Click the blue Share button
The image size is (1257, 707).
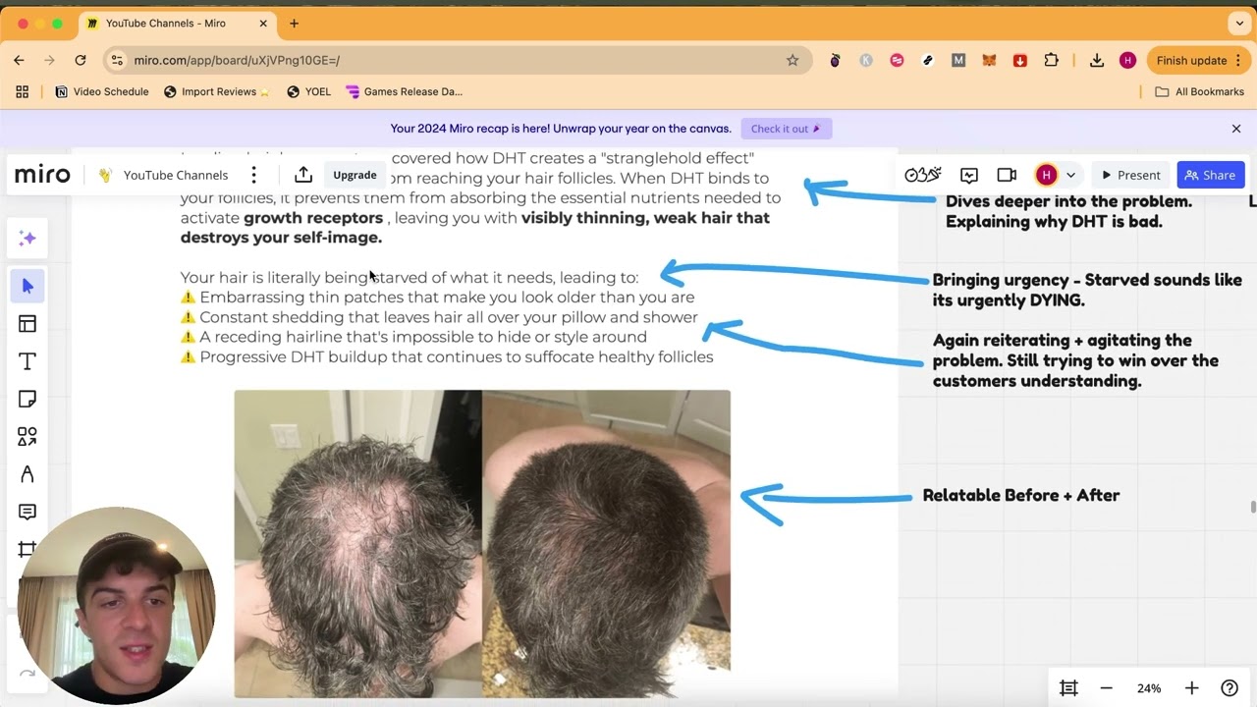click(x=1210, y=175)
